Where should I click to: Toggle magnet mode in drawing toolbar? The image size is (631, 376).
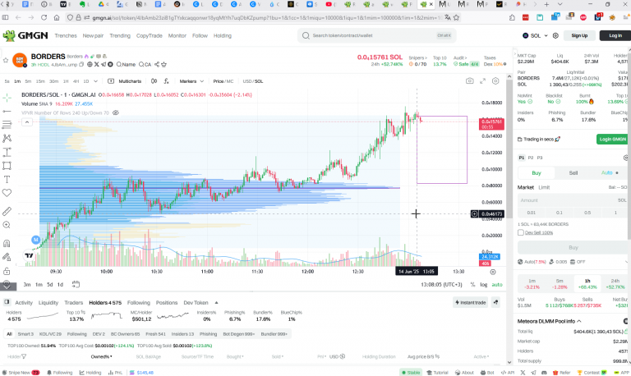coord(7,243)
